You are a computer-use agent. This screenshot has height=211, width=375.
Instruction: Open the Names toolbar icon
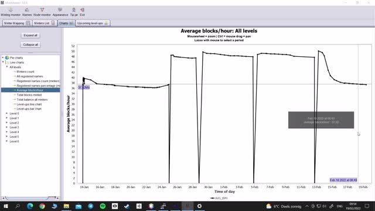coord(27,12)
